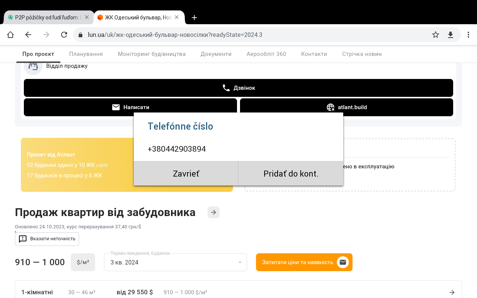Tap Pridať do kont. button
477x298 pixels.
click(x=291, y=174)
